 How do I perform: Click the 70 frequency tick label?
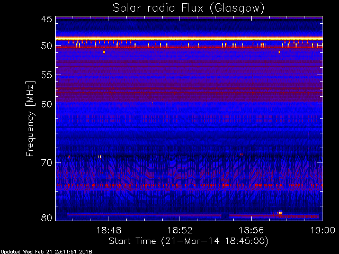pyautogui.click(x=47, y=162)
